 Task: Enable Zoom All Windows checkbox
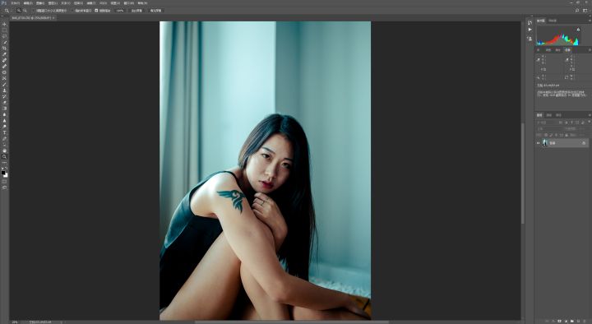[72, 11]
